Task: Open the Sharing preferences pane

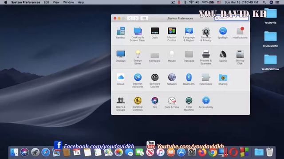Action: tap(223, 79)
